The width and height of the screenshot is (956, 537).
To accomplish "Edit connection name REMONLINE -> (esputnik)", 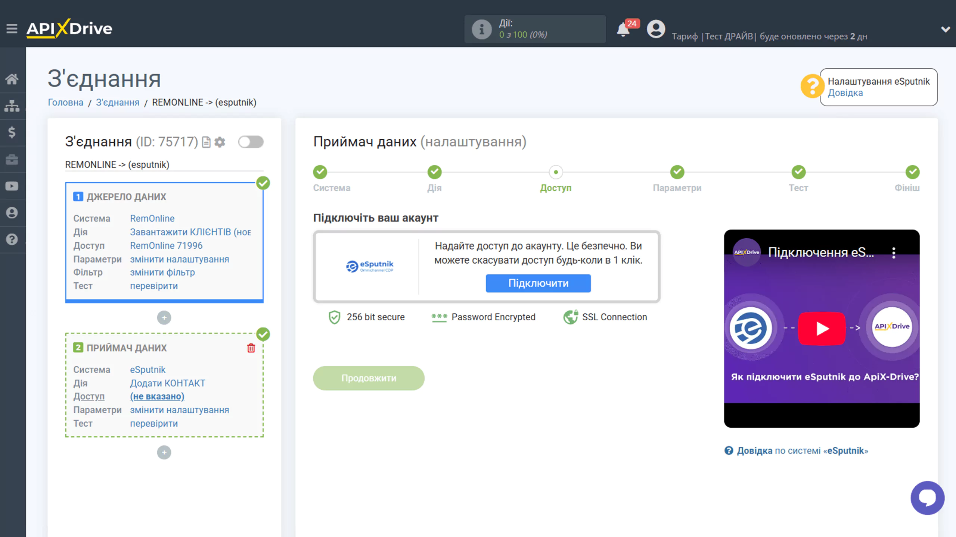I will coord(164,165).
